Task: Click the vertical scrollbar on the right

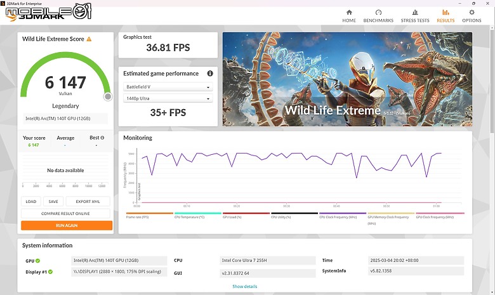Action: point(492,81)
